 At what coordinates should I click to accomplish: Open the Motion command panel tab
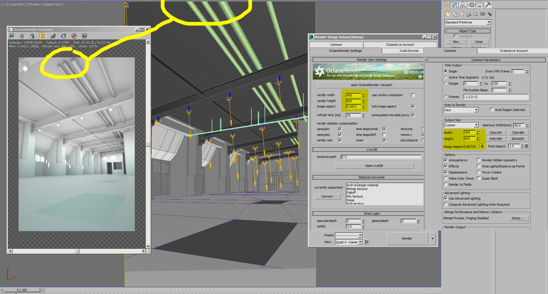471,5
